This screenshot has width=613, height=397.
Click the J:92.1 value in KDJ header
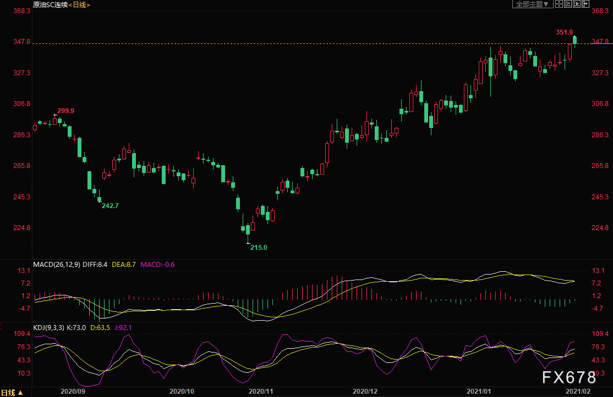(x=122, y=328)
